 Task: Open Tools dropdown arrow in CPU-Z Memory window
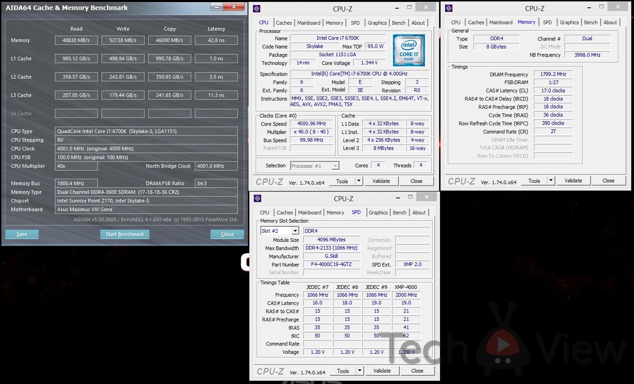(551, 181)
